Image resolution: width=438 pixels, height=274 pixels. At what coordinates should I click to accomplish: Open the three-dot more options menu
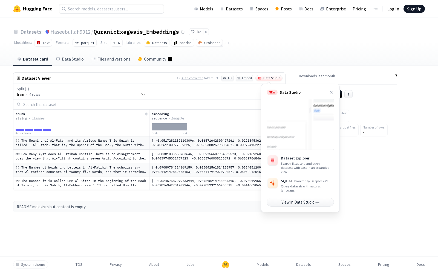pos(348,94)
